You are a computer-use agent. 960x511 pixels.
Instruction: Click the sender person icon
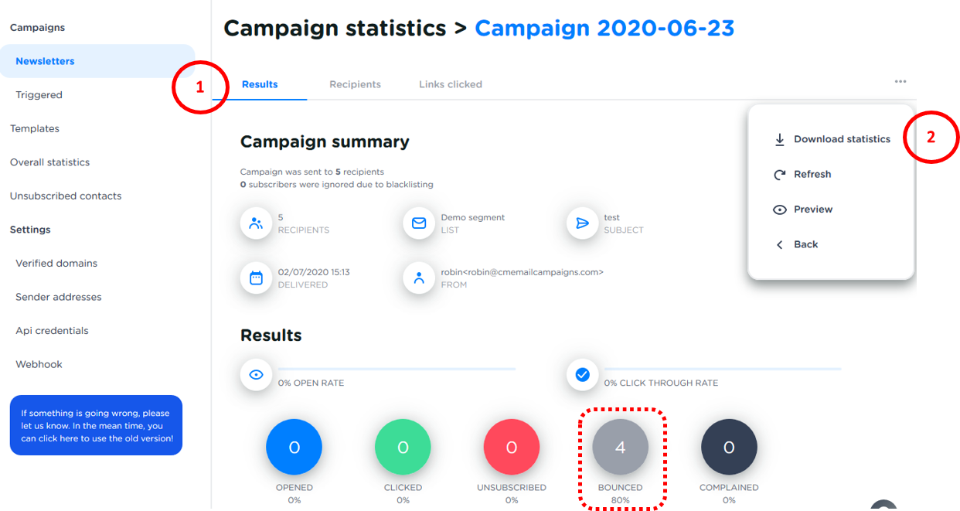419,278
